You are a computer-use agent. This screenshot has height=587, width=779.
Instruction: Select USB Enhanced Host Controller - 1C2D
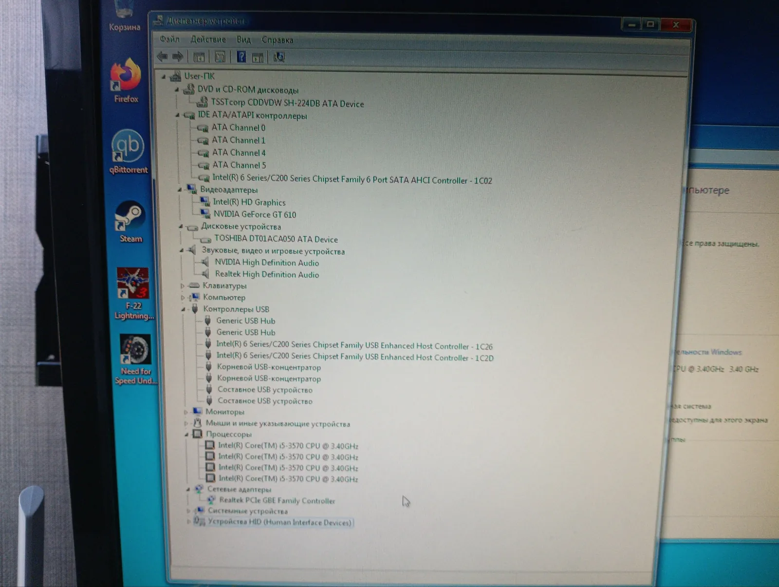point(355,357)
